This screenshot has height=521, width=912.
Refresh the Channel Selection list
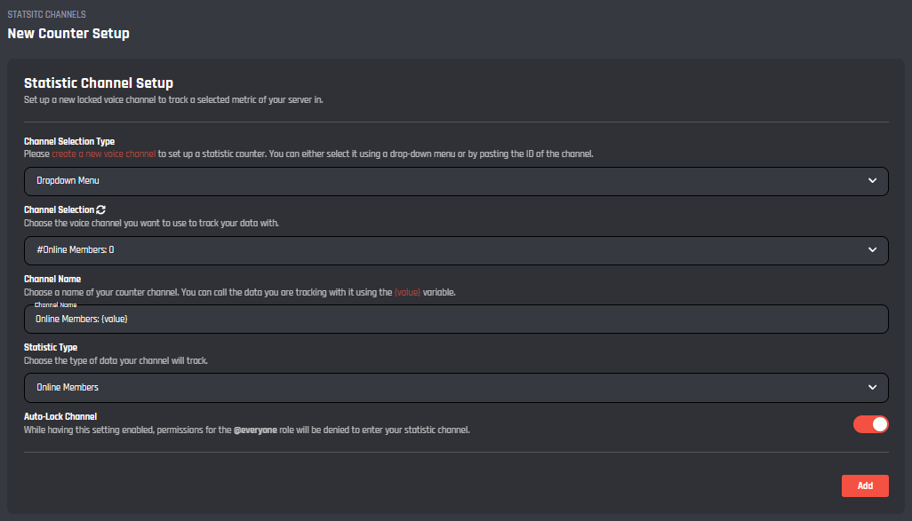[x=101, y=210]
